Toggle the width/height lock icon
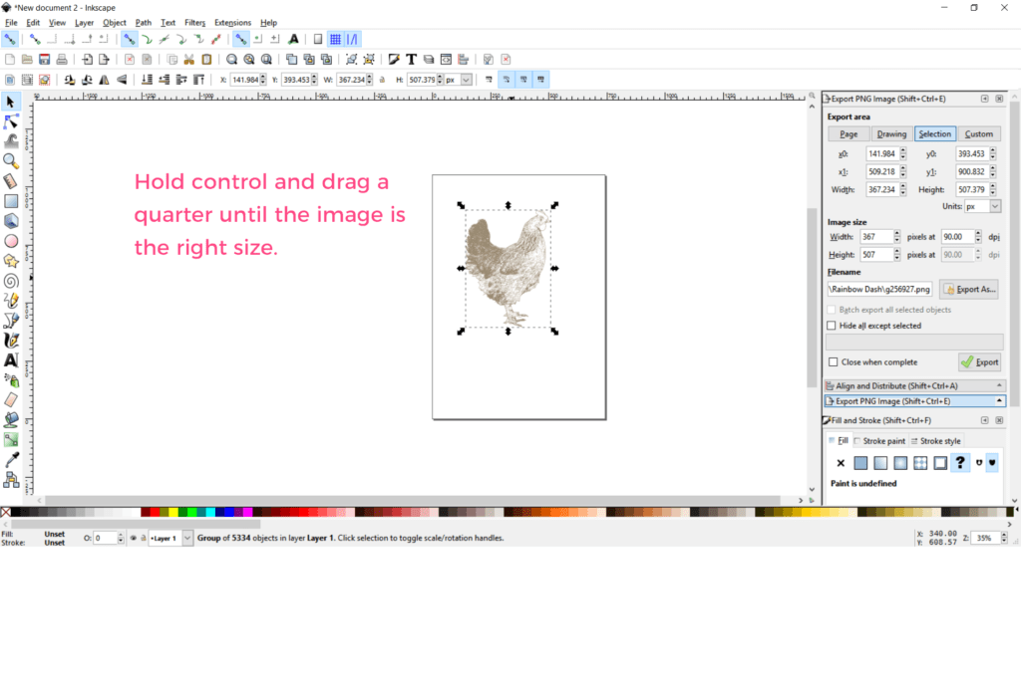Viewport: 1021px width, 700px height. (x=382, y=80)
